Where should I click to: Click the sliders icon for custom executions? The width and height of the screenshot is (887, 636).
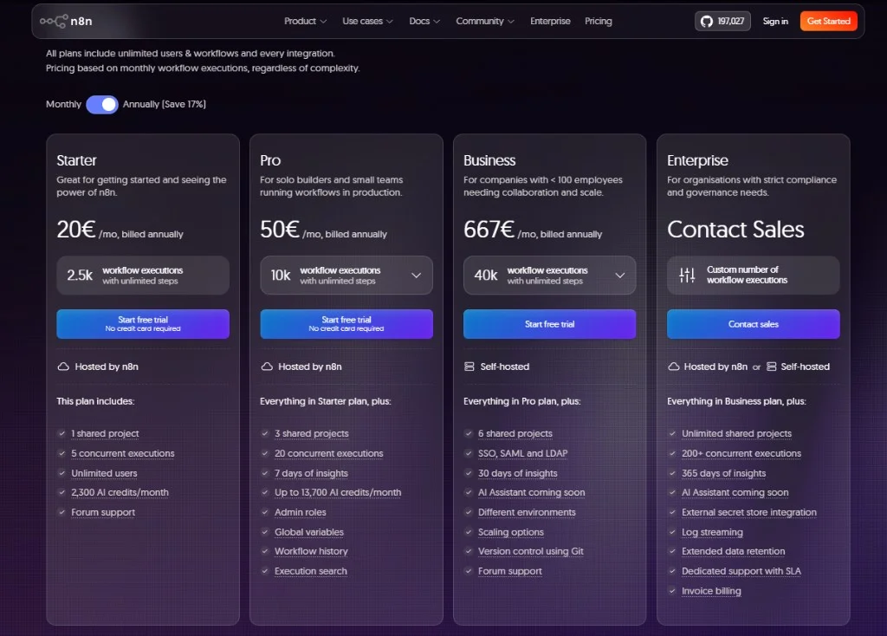[687, 275]
